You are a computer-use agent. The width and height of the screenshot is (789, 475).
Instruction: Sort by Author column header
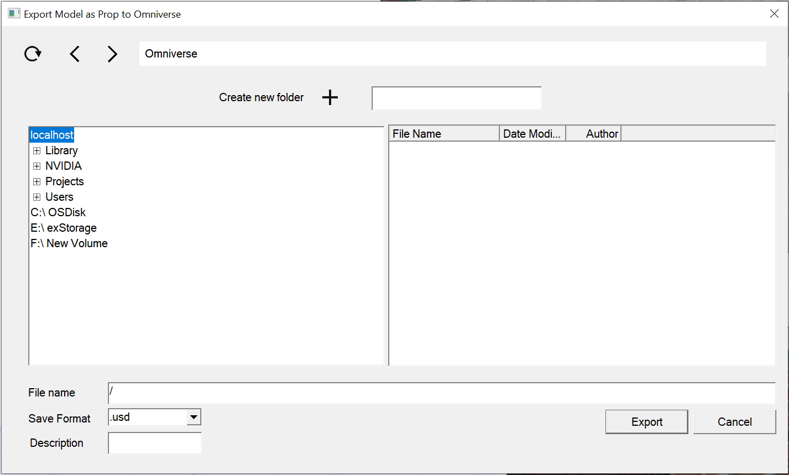point(594,134)
